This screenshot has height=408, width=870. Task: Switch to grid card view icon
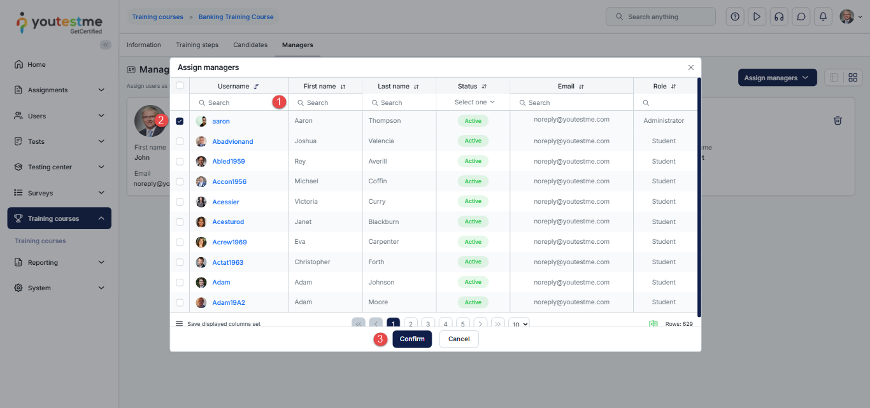point(852,78)
